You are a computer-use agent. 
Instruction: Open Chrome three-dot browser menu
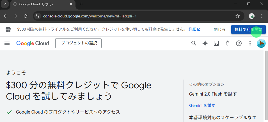coord(262,16)
